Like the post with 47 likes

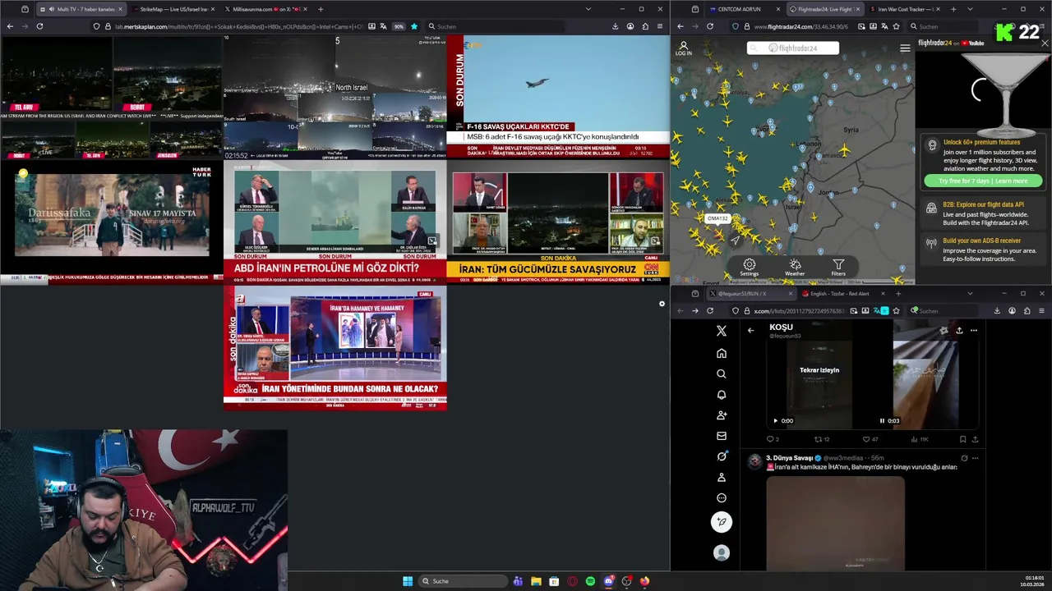point(870,439)
